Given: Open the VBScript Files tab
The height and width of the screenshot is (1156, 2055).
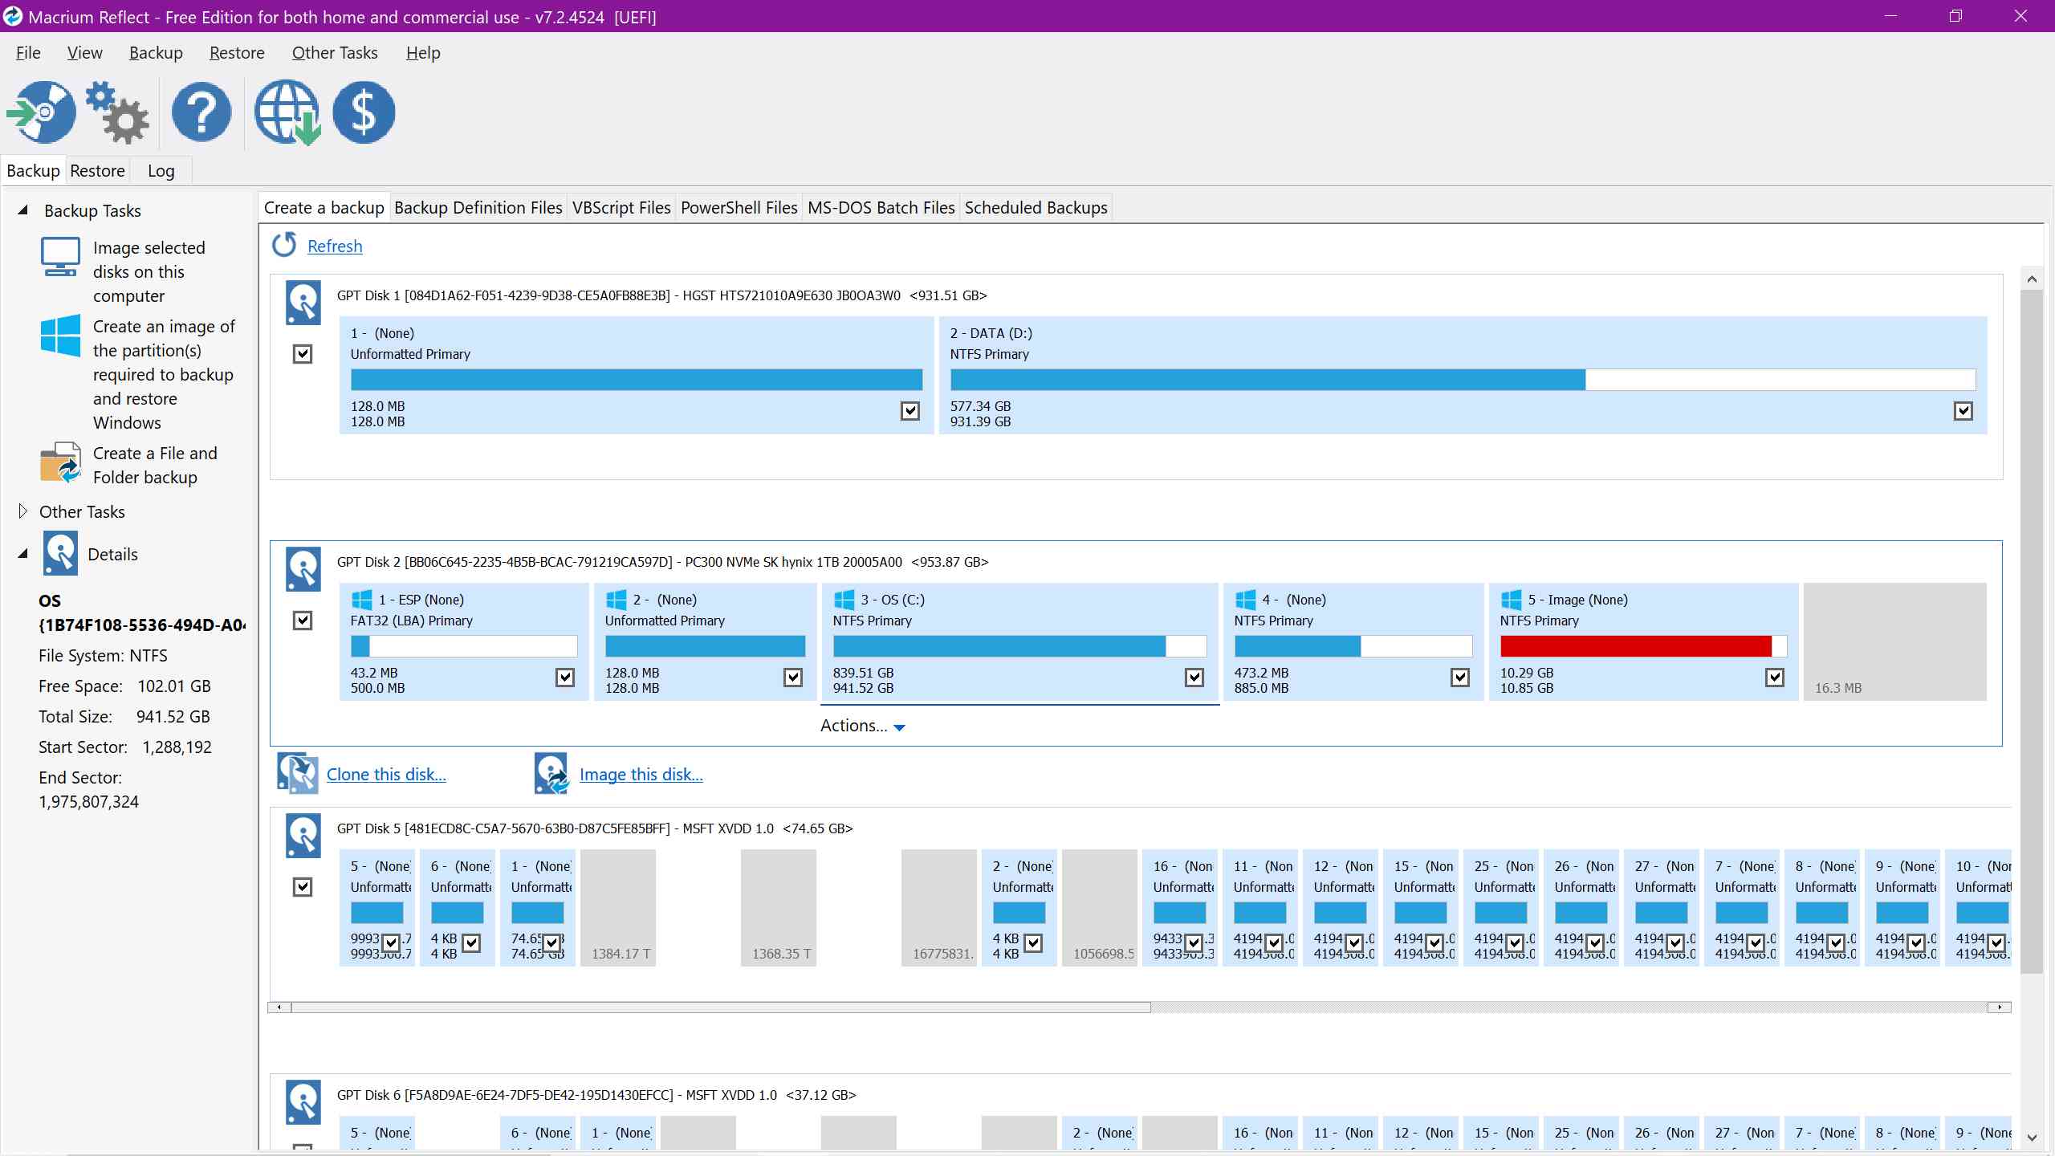Looking at the screenshot, I should tap(621, 208).
